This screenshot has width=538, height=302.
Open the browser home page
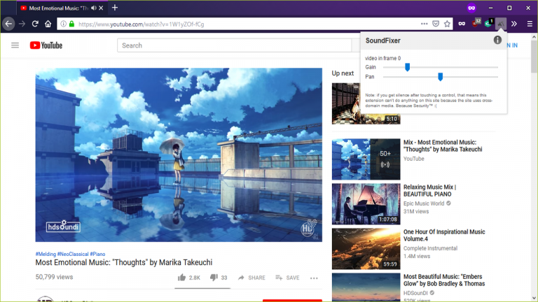tap(48, 24)
